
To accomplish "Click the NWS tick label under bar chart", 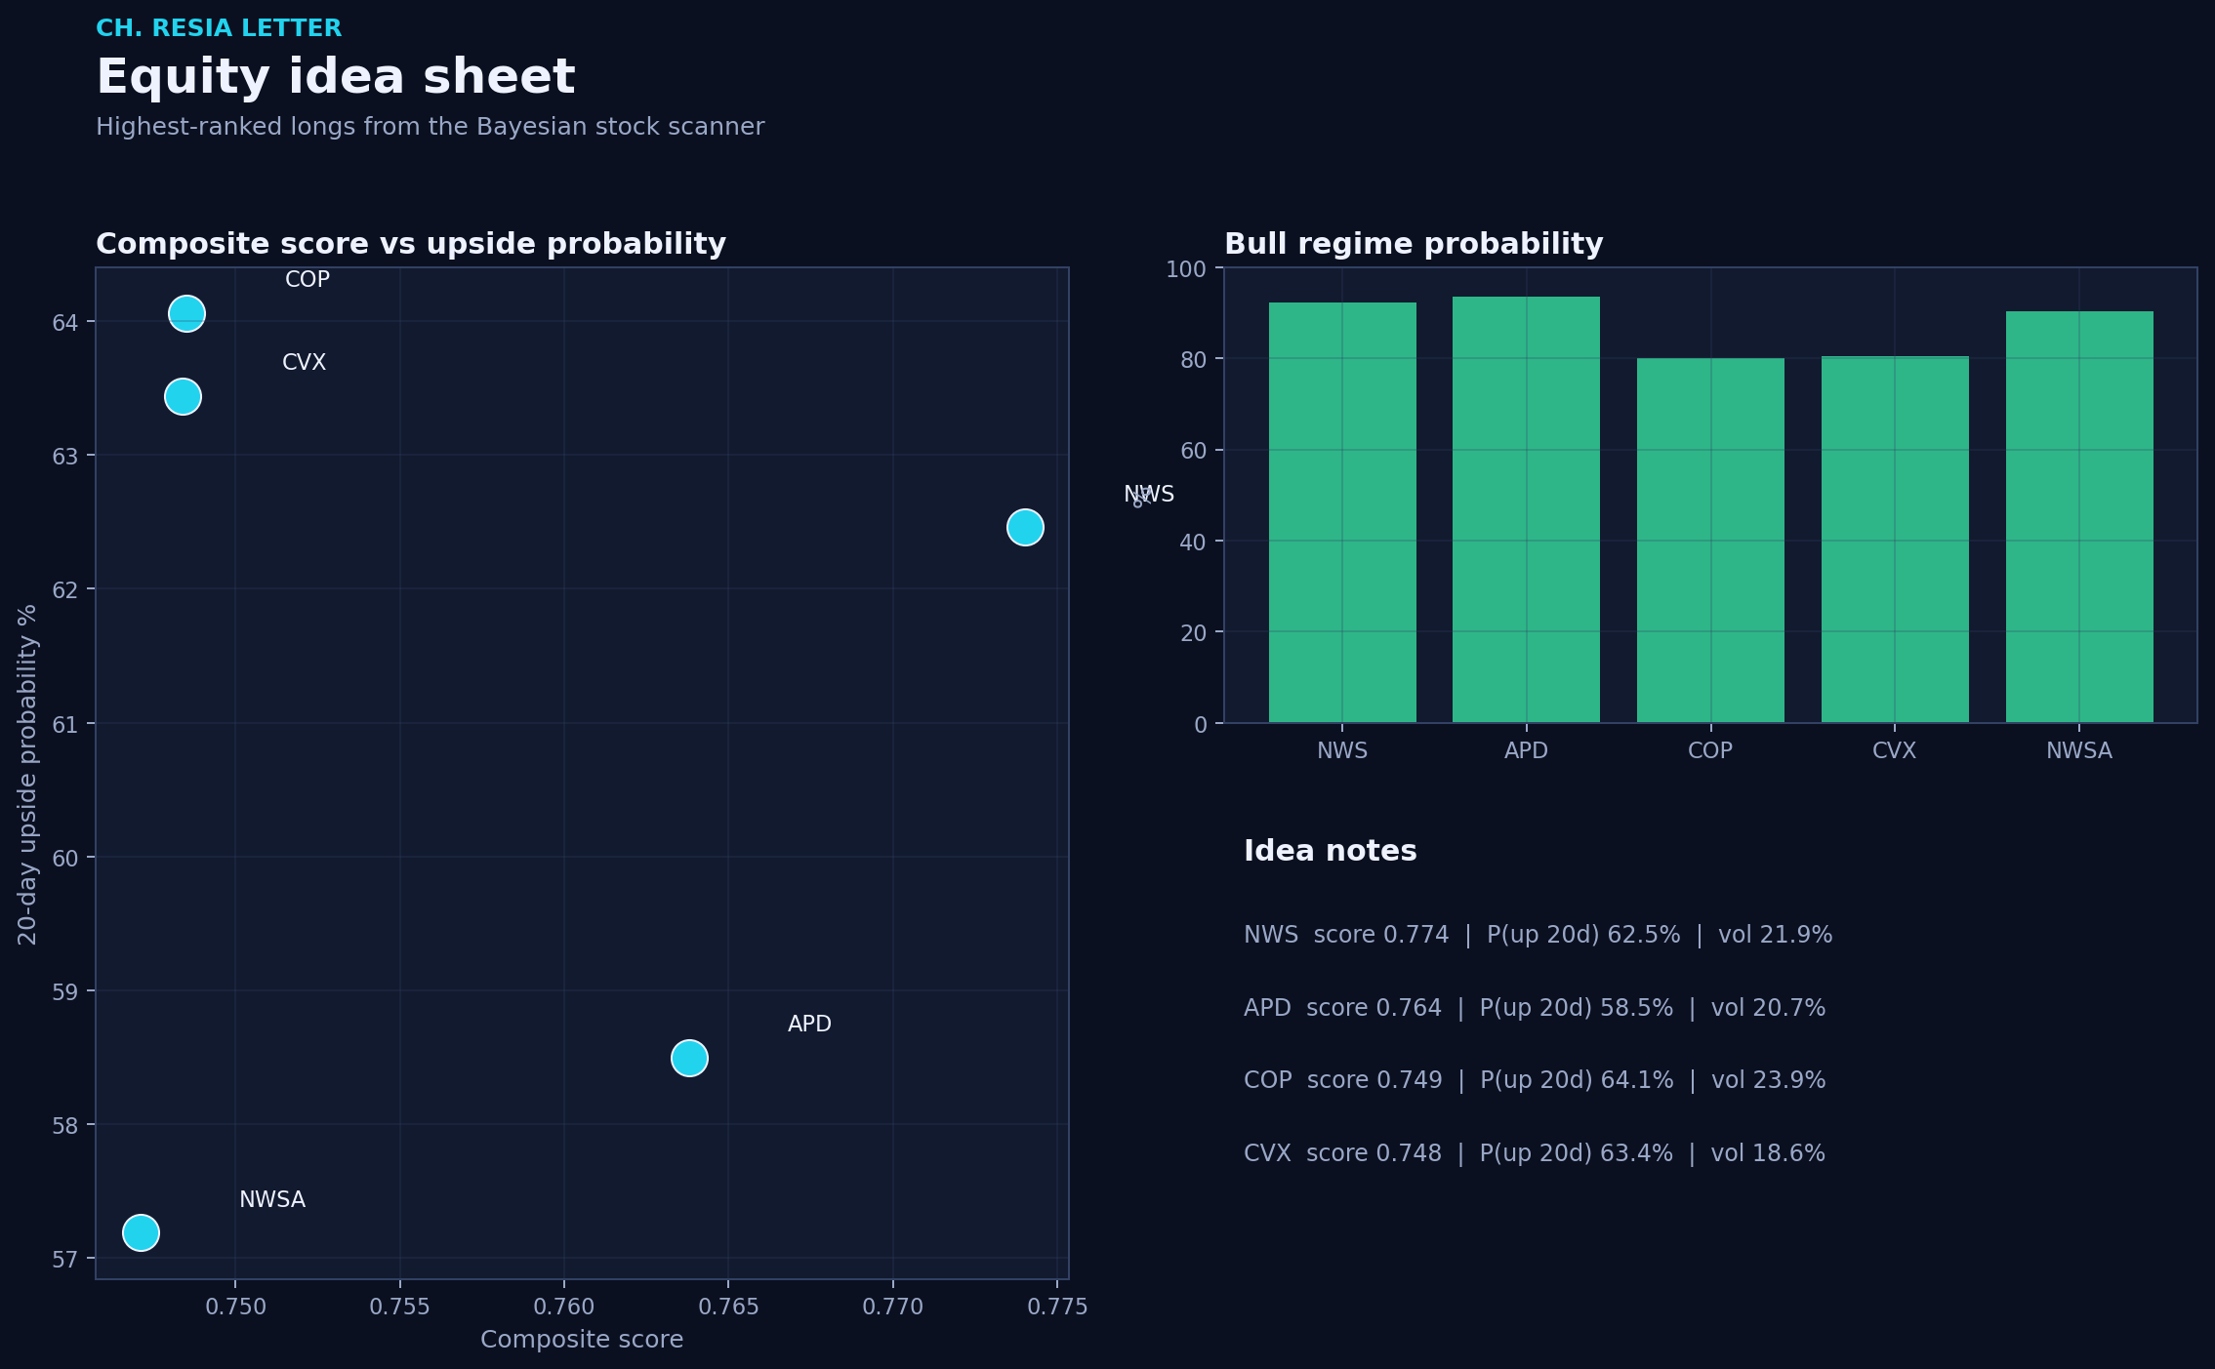I will [x=1342, y=750].
